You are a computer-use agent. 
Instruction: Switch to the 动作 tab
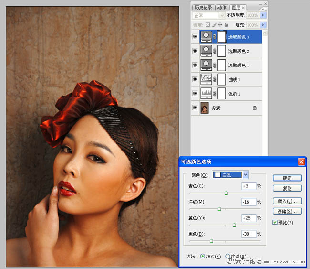[x=222, y=7]
